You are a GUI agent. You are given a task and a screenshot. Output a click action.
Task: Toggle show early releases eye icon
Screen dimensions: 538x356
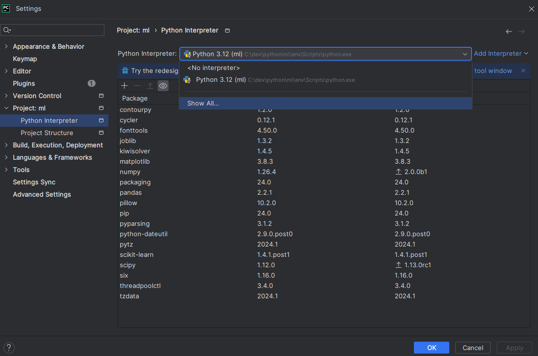click(163, 85)
